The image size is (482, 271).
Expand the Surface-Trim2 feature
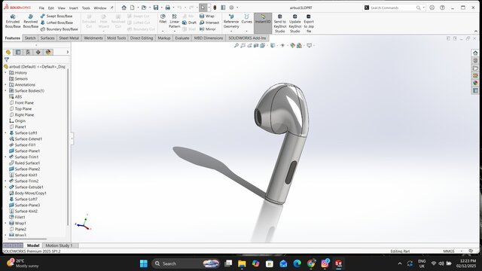click(x=5, y=181)
